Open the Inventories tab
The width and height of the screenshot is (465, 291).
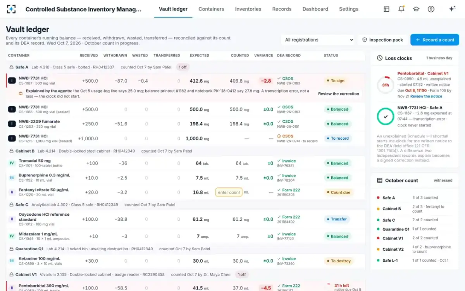point(248,9)
